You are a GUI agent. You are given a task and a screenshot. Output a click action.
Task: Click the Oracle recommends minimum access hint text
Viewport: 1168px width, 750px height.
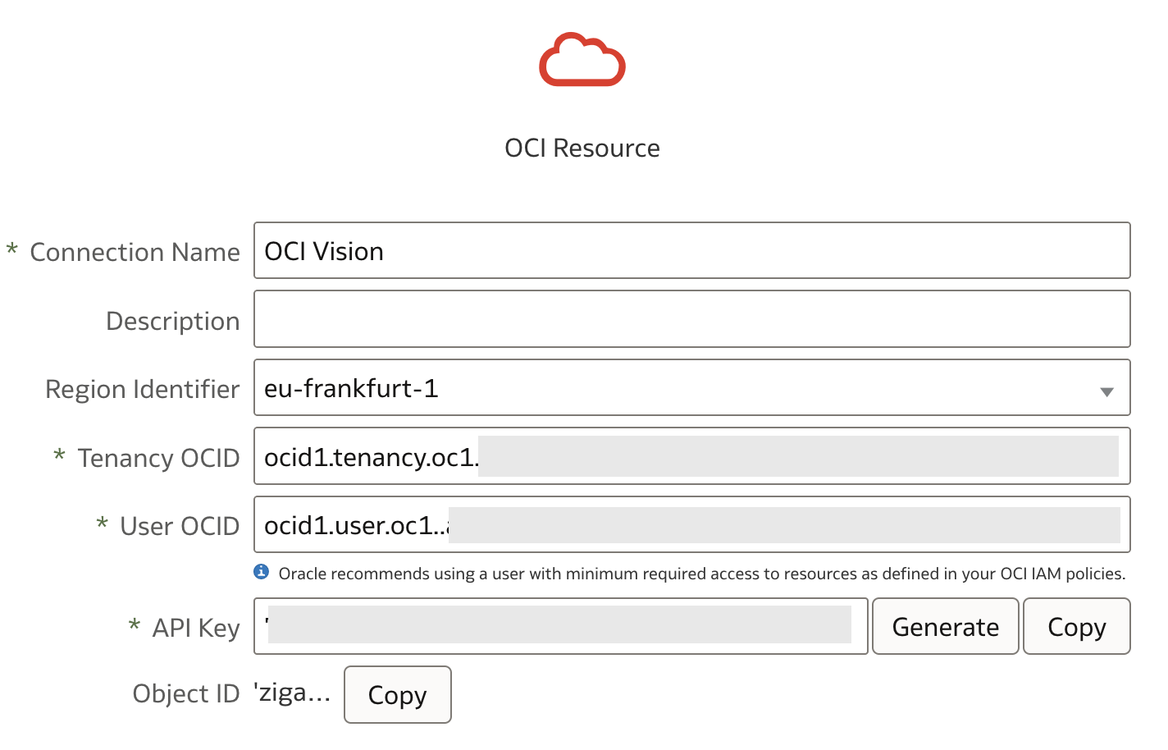click(702, 574)
